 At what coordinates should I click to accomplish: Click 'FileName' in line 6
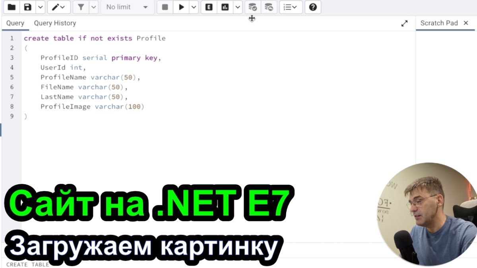(57, 87)
